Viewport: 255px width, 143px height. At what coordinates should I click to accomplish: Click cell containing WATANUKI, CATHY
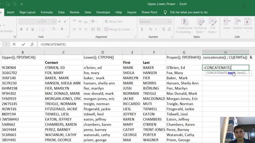pyautogui.click(x=64, y=135)
